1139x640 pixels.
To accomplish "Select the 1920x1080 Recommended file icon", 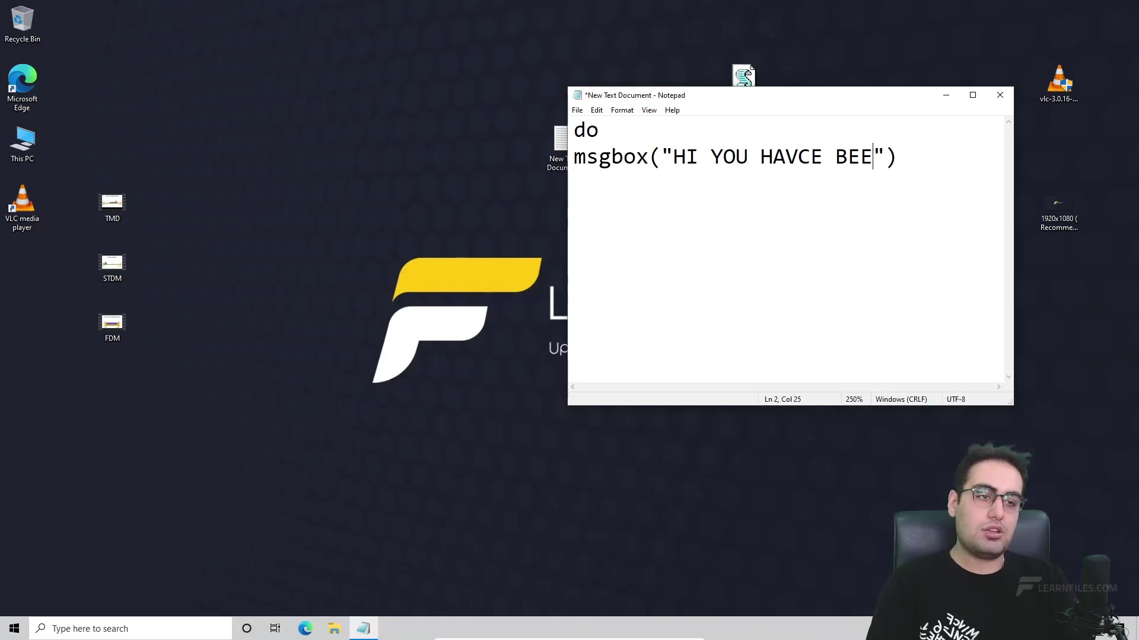I will 1059,204.
